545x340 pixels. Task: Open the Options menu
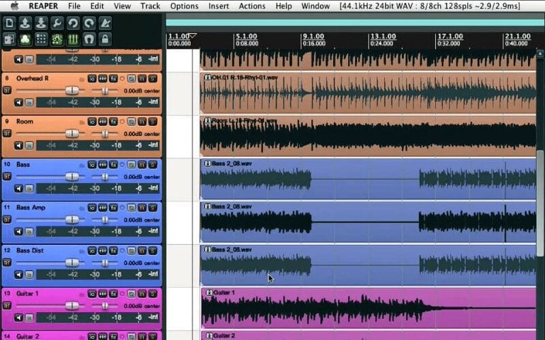click(x=184, y=6)
